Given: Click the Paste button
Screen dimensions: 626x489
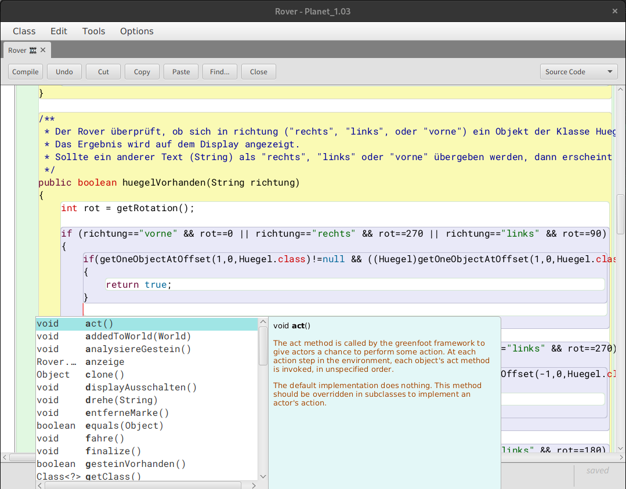Looking at the screenshot, I should pyautogui.click(x=181, y=72).
